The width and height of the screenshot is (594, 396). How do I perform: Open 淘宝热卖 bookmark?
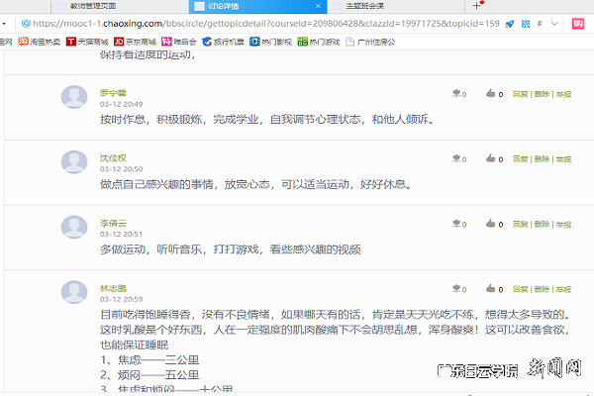pos(40,42)
